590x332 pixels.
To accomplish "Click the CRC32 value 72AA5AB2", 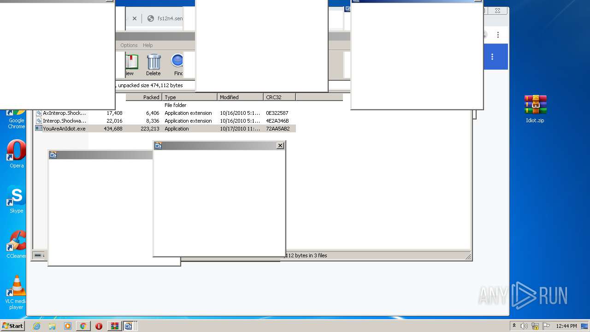I will (277, 129).
